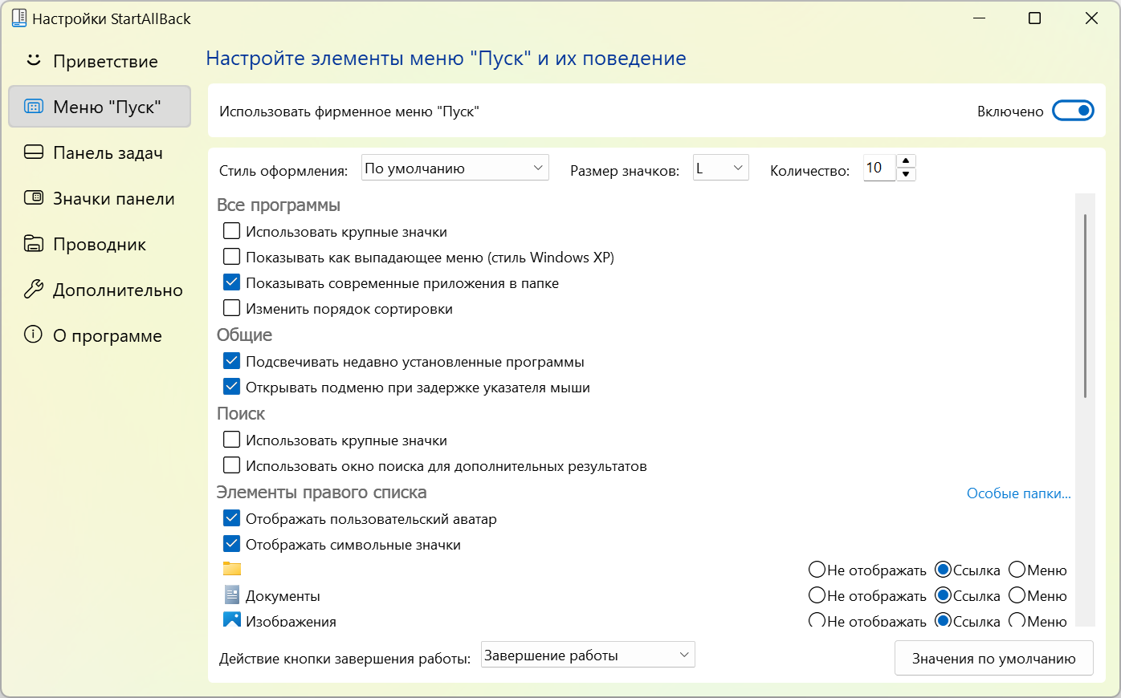This screenshot has width=1121, height=698.
Task: Close the StartAllBack settings window
Action: tap(1091, 18)
